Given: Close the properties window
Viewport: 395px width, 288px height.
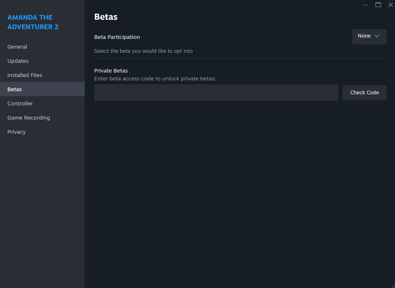Looking at the screenshot, I should (391, 5).
